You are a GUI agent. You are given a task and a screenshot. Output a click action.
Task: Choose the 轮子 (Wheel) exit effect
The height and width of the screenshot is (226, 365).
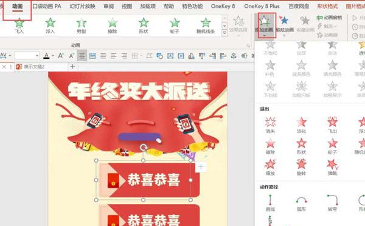coord(332,146)
